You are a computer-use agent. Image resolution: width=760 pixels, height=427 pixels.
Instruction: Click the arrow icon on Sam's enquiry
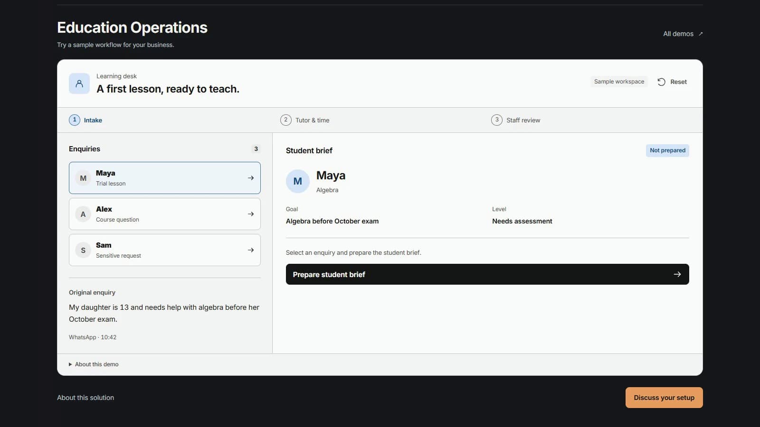pos(251,250)
